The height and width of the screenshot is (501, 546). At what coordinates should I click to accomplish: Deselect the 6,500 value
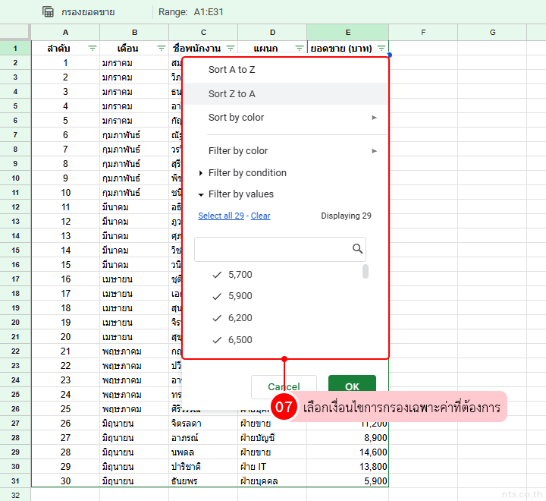click(x=218, y=340)
